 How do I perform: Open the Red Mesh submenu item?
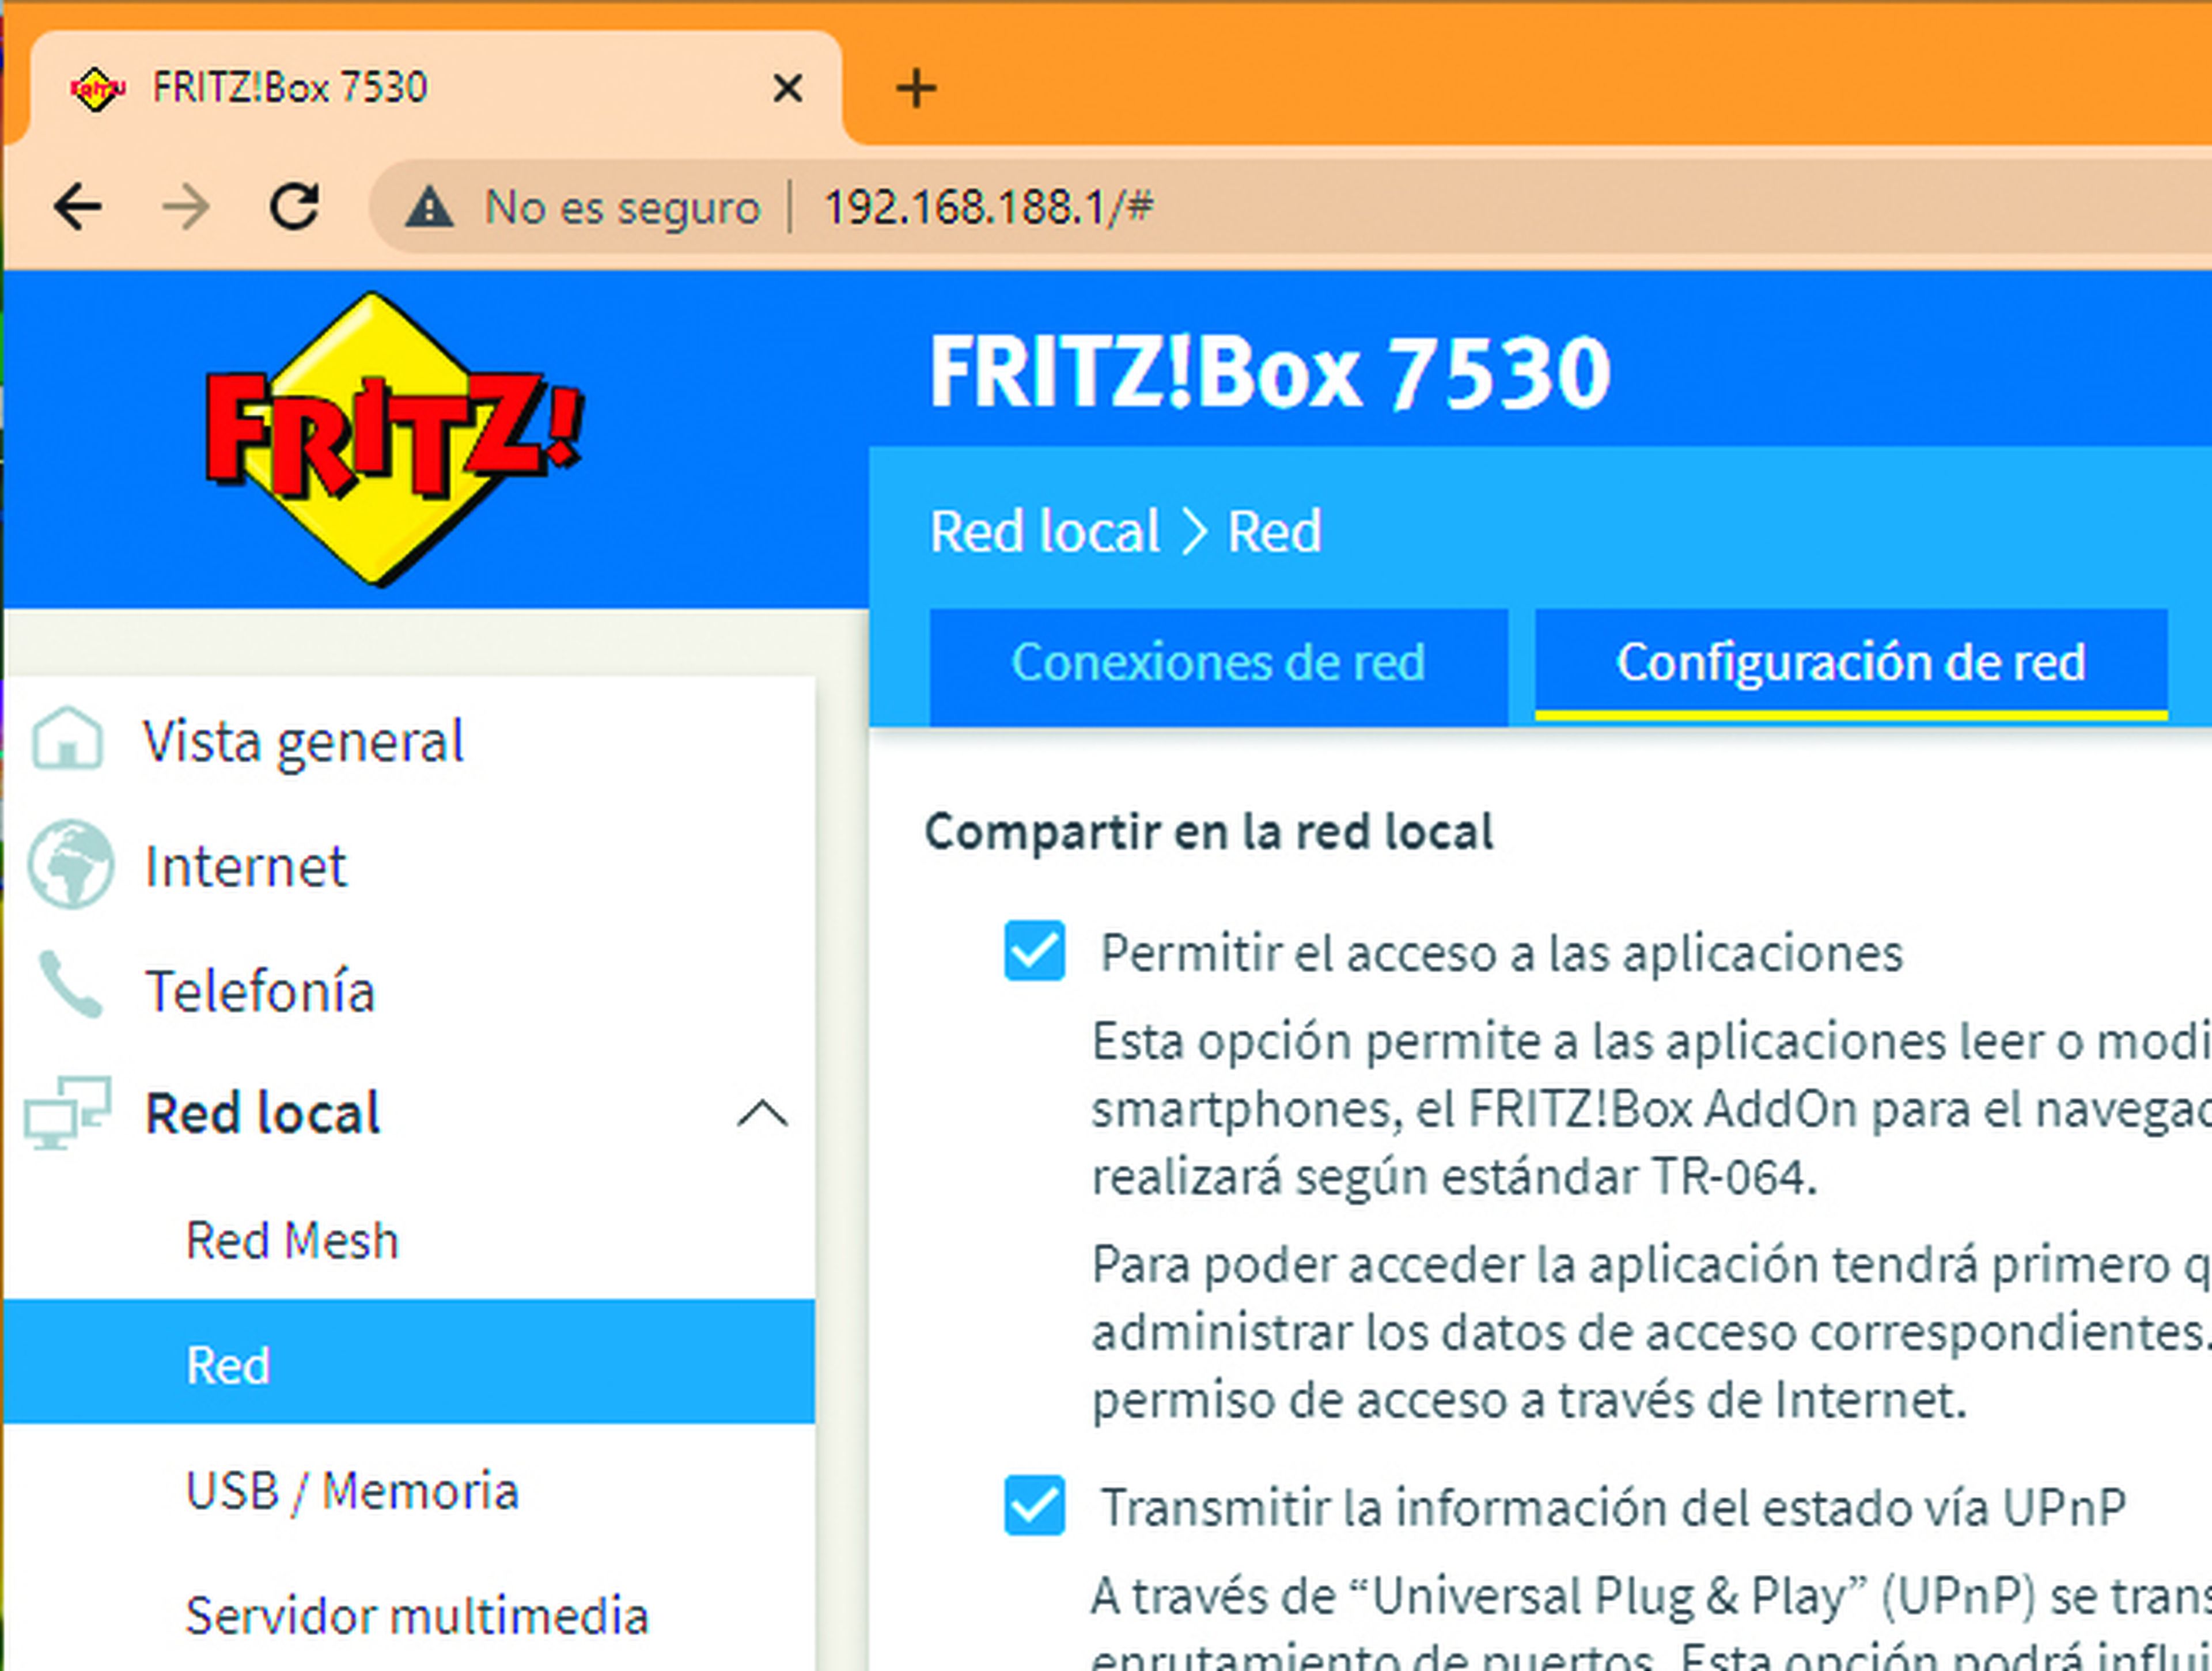292,1240
